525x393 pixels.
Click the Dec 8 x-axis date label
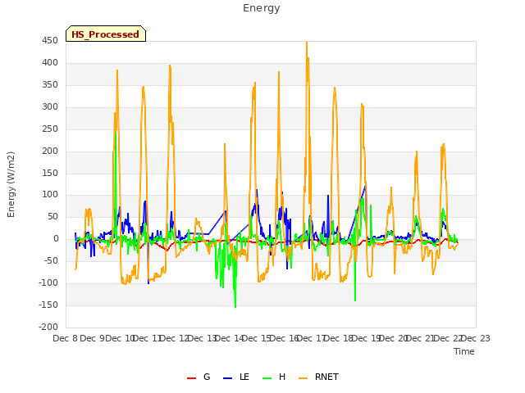click(66, 338)
